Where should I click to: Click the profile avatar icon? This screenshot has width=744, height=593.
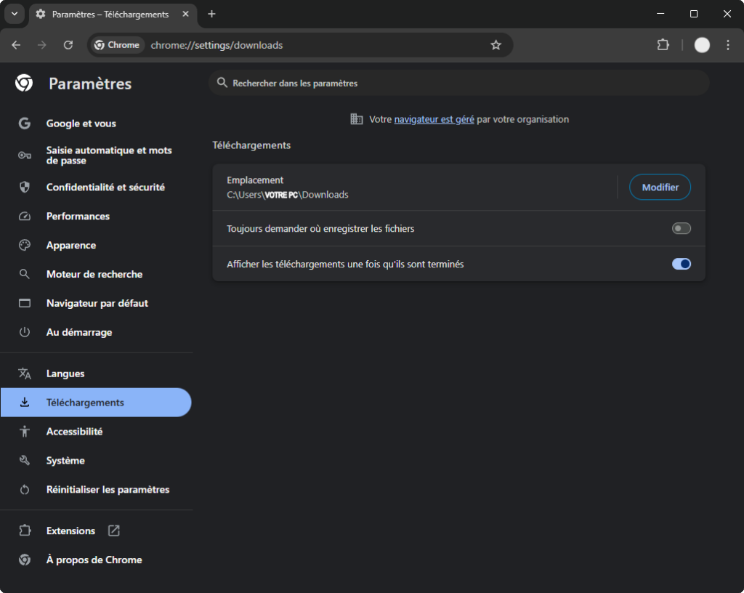pyautogui.click(x=702, y=45)
